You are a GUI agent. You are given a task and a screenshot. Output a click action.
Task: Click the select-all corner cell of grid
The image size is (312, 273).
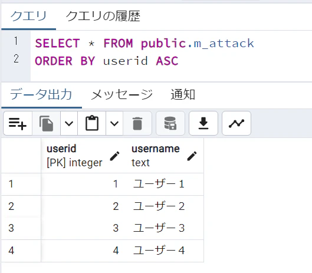tap(21, 156)
